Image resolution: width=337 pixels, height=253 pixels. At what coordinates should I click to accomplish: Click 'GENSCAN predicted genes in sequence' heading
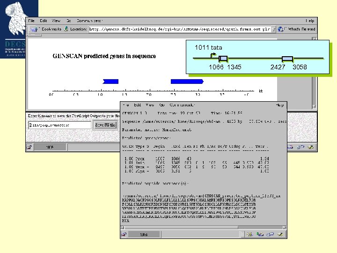pyautogui.click(x=104, y=56)
